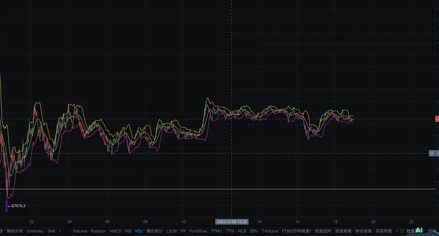Screen dimensions: 439x236
Task: Enable the 买卖热度 indicator
Action: [384, 231]
